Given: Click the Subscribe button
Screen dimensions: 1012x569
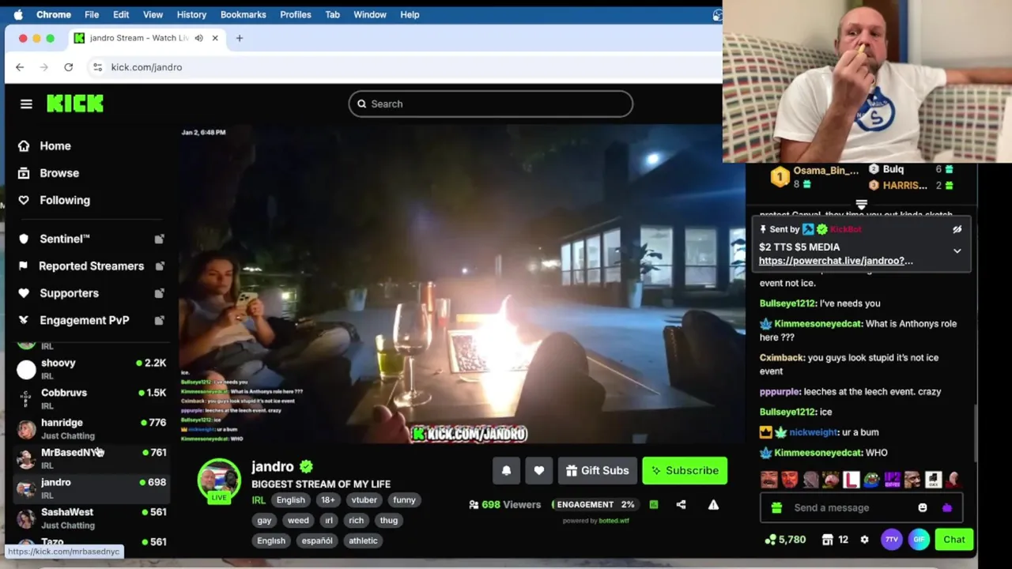Looking at the screenshot, I should (x=685, y=470).
